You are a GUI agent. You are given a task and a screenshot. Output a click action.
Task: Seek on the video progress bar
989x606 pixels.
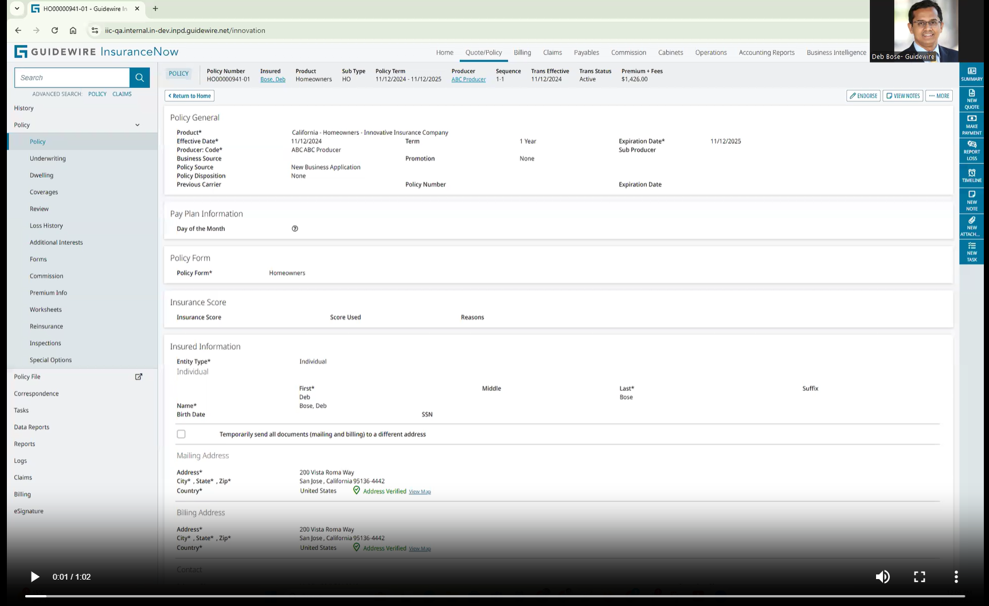(495, 596)
